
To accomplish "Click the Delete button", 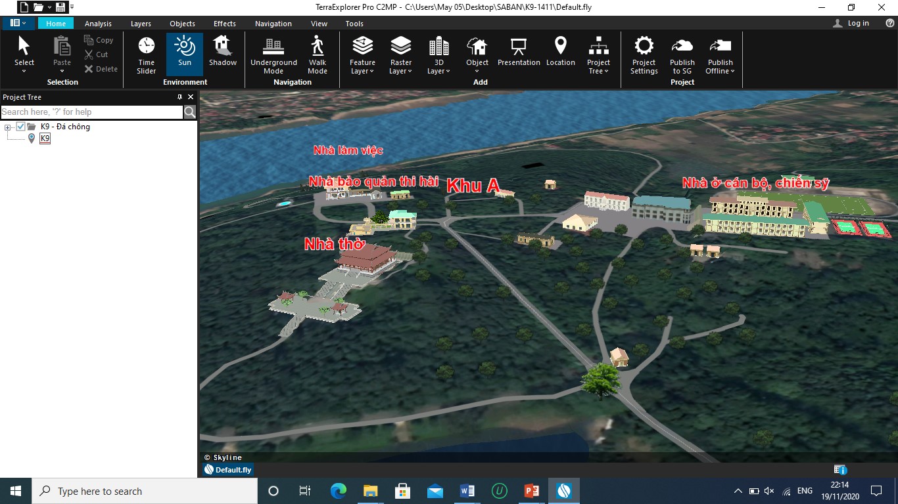I will click(101, 69).
